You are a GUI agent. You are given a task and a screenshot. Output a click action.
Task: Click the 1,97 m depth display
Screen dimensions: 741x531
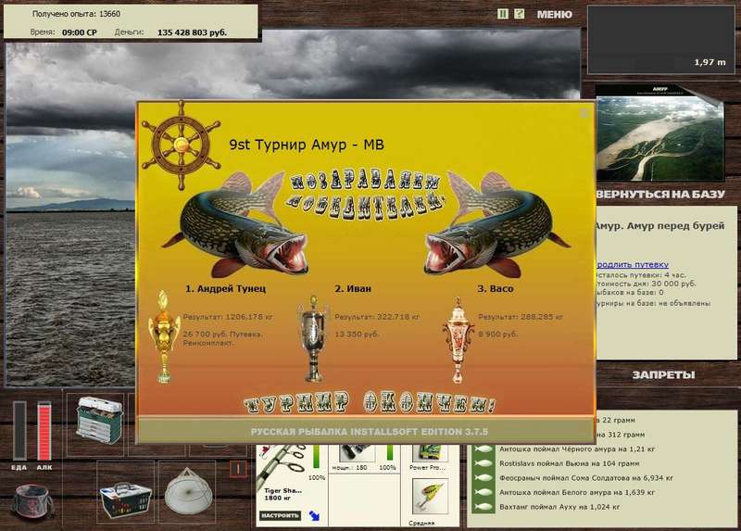point(710,62)
